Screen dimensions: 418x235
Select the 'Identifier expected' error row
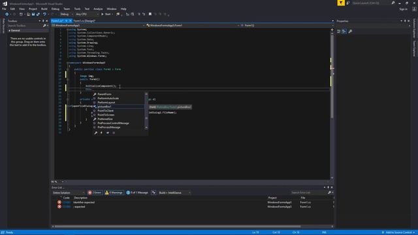click(x=193, y=202)
